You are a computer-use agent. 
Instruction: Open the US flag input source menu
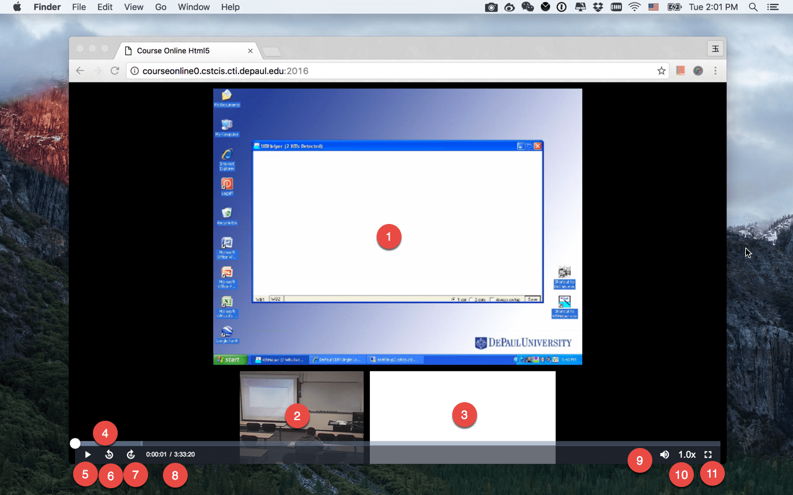(x=653, y=7)
